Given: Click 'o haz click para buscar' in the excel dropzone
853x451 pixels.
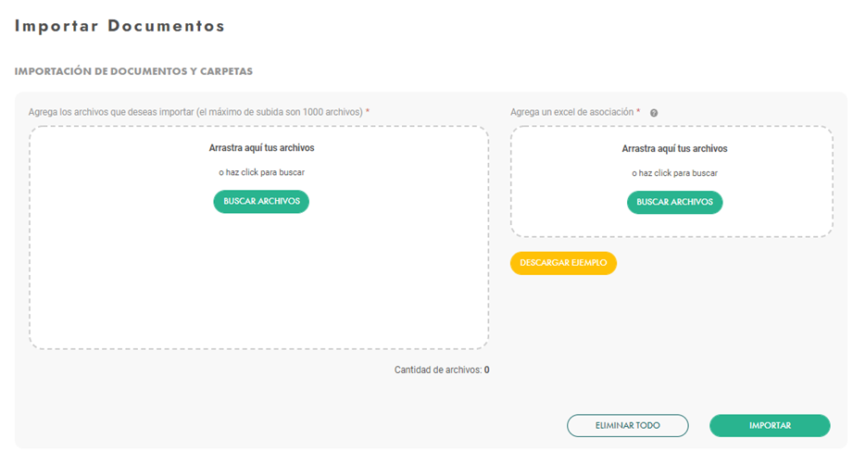Looking at the screenshot, I should (674, 173).
